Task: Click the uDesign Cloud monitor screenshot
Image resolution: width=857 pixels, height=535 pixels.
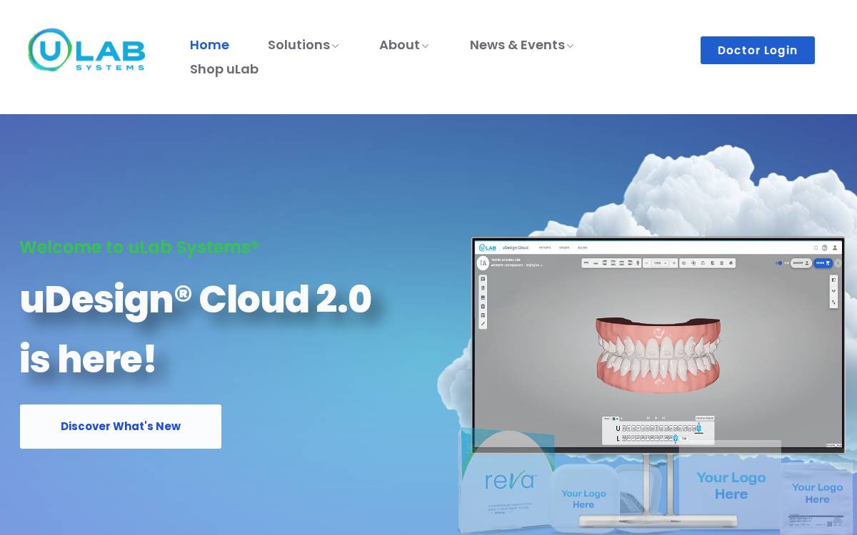Action: pos(658,345)
